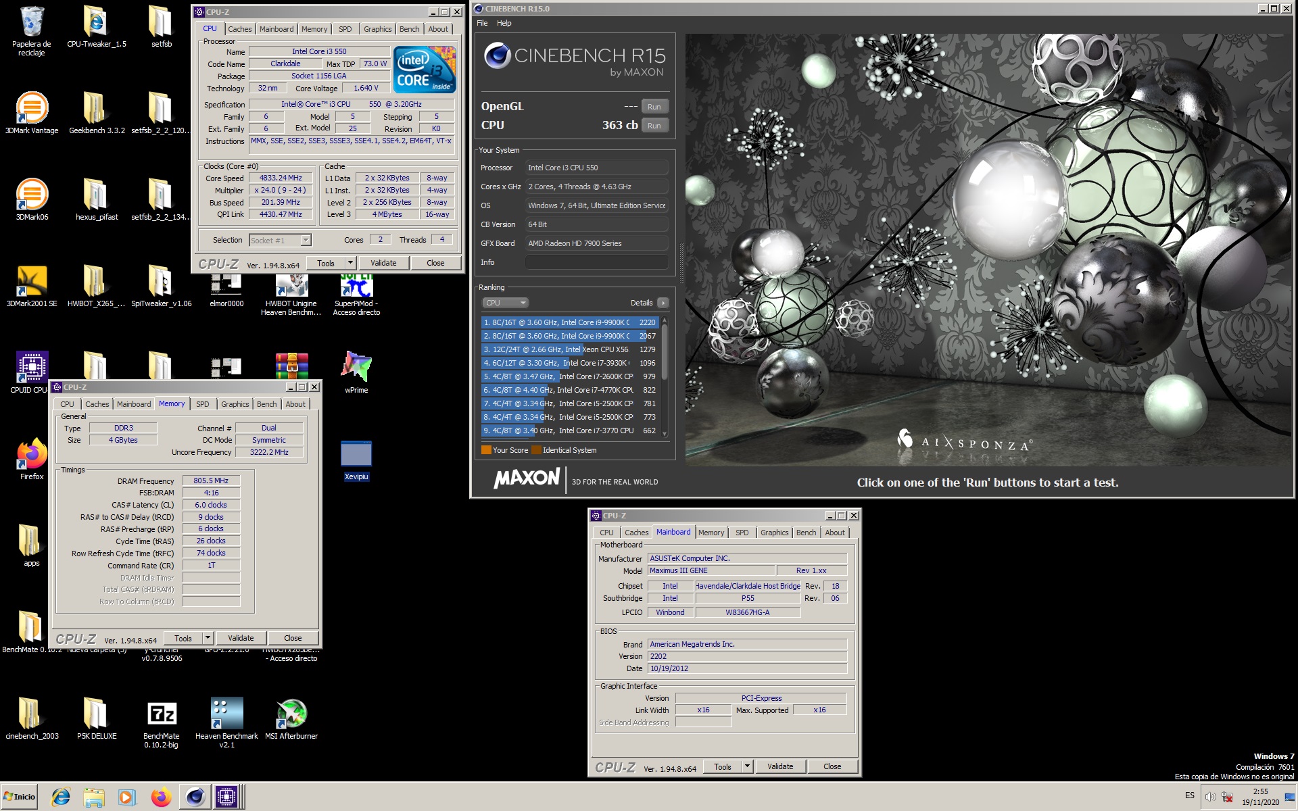The image size is (1298, 811).
Task: Open BenchMate 0.10.2-big 7z archive
Action: [161, 723]
